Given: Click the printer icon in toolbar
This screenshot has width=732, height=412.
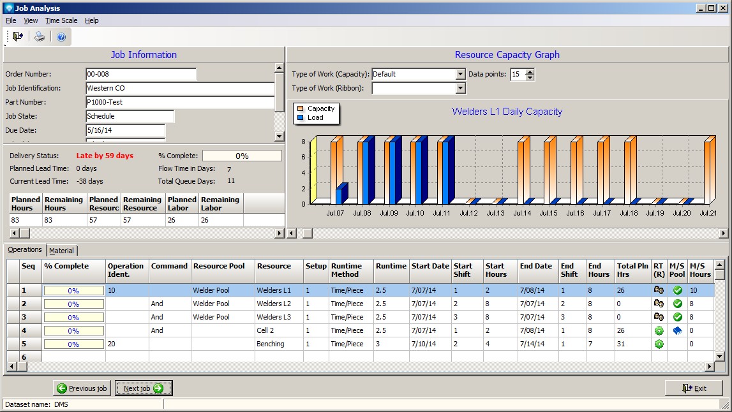Looking at the screenshot, I should click(40, 37).
